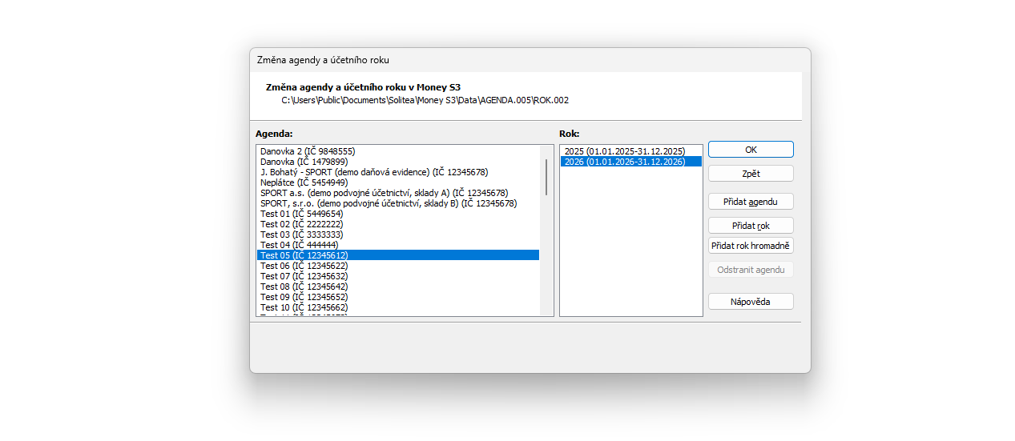The width and height of the screenshot is (1015, 441).
Task: Select year 2025 in Rok list
Action: (x=630, y=151)
